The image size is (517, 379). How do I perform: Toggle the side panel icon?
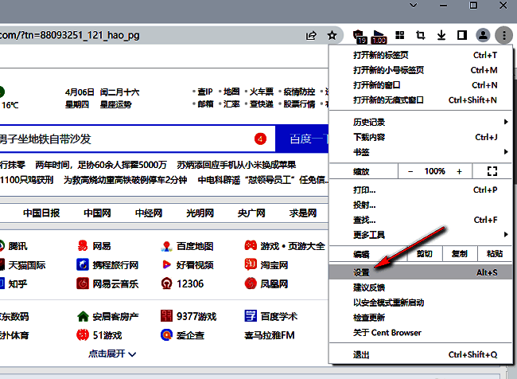click(x=462, y=35)
